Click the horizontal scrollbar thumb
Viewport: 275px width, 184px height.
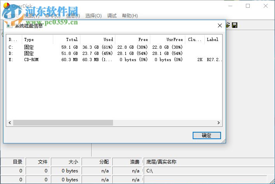(63, 123)
